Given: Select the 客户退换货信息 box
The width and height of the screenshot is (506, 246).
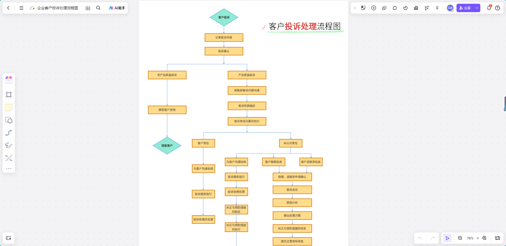Looking at the screenshot, I should click(311, 162).
